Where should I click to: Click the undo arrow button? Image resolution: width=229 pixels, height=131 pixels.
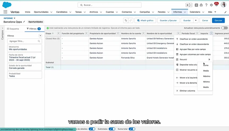point(126,20)
